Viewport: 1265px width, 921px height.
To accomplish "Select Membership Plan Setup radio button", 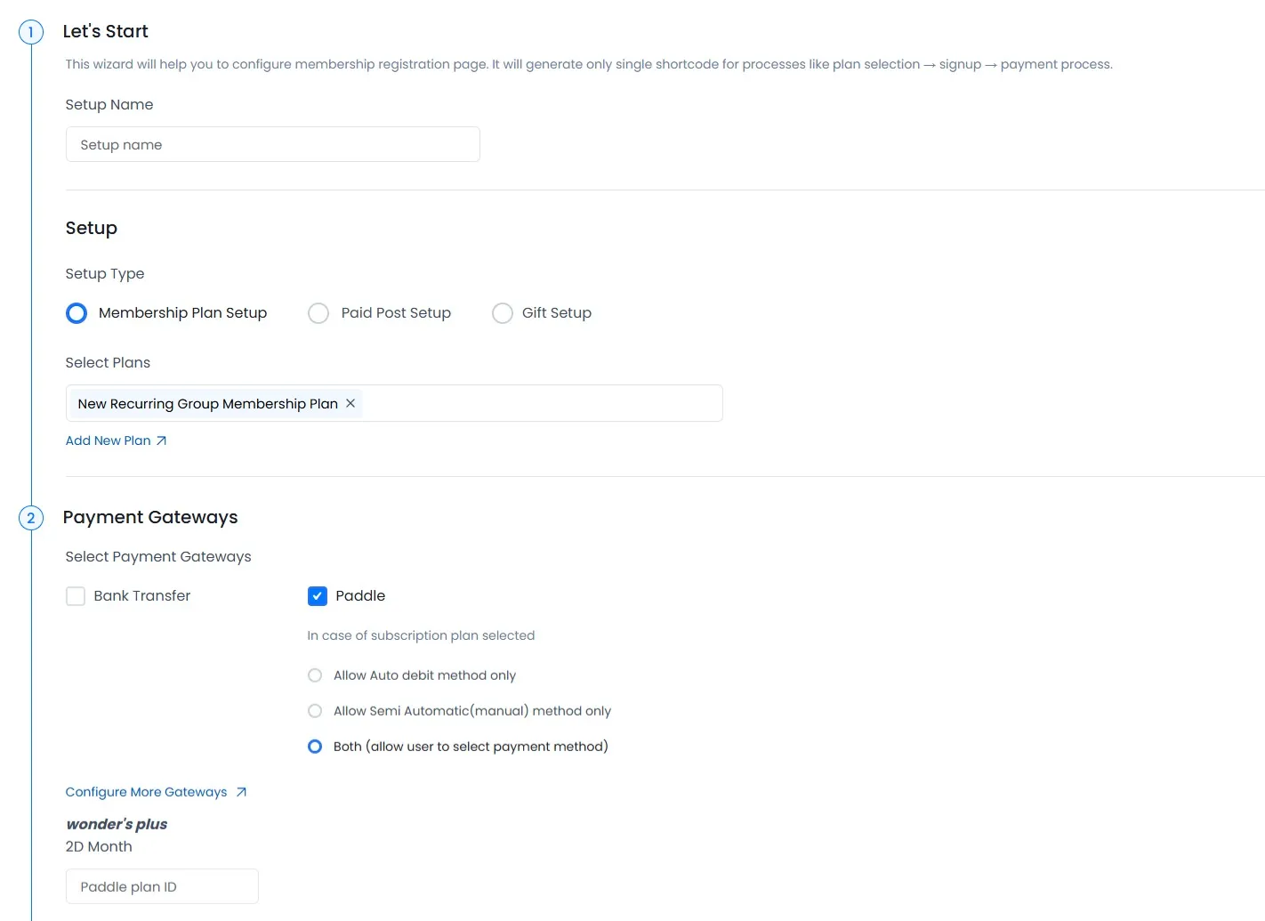I will 77,313.
